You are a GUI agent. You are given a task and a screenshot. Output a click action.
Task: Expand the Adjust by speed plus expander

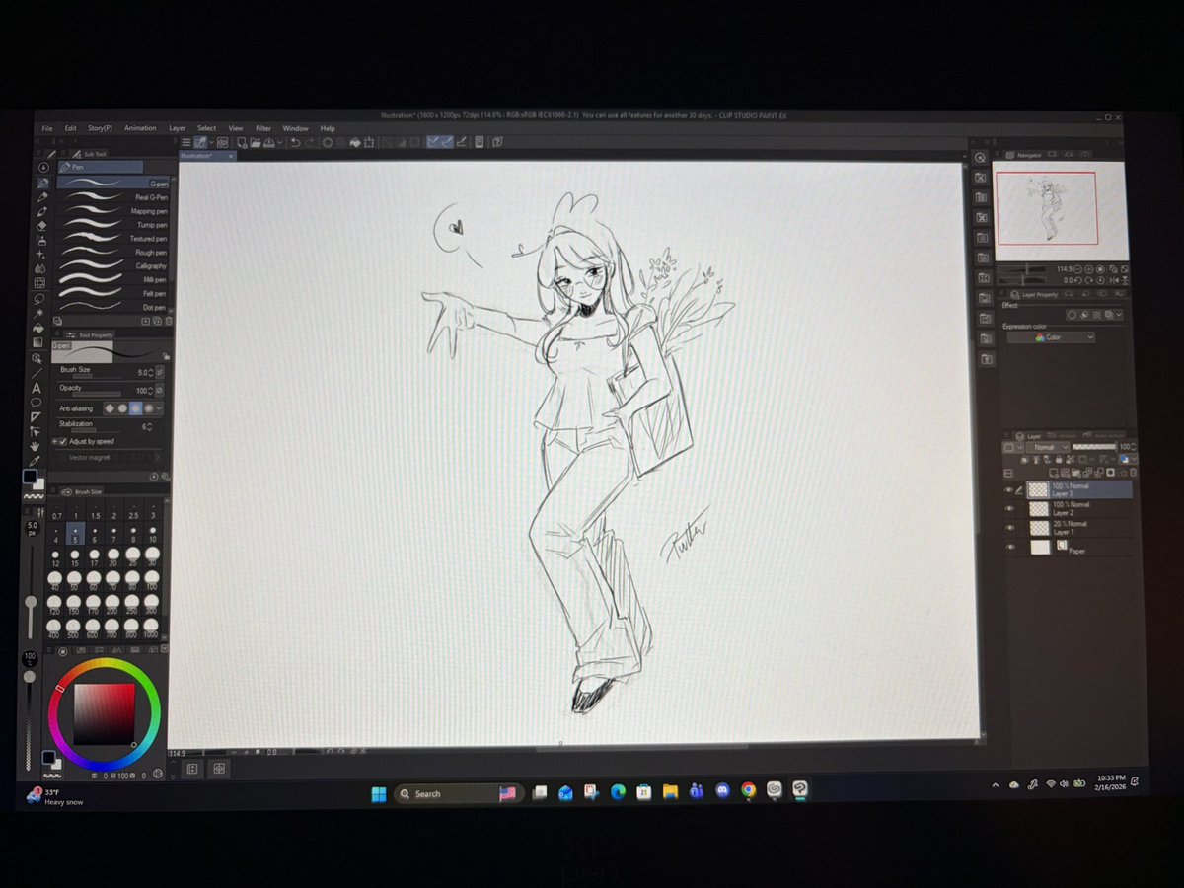click(x=54, y=441)
